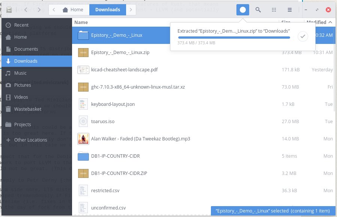This screenshot has width=337, height=217.
Task: Select kicad-cheatsheet-landscape.pdf thumbnail
Action: (83, 70)
